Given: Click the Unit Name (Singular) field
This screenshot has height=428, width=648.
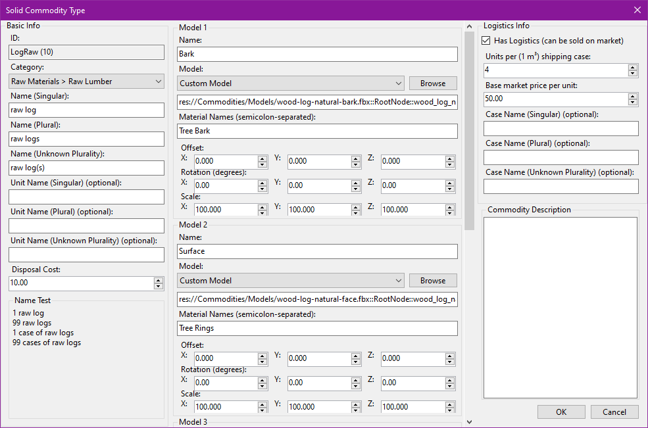Looking at the screenshot, I should (x=86, y=197).
